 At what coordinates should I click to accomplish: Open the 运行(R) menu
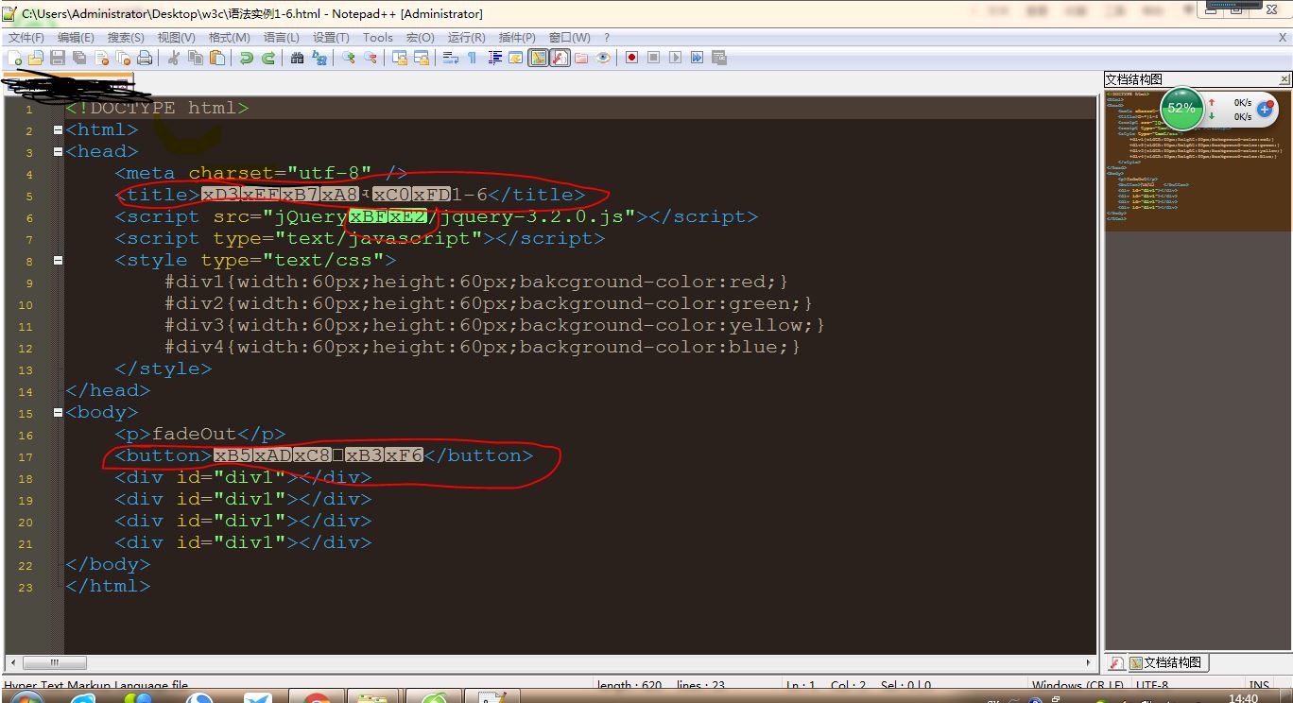click(466, 38)
